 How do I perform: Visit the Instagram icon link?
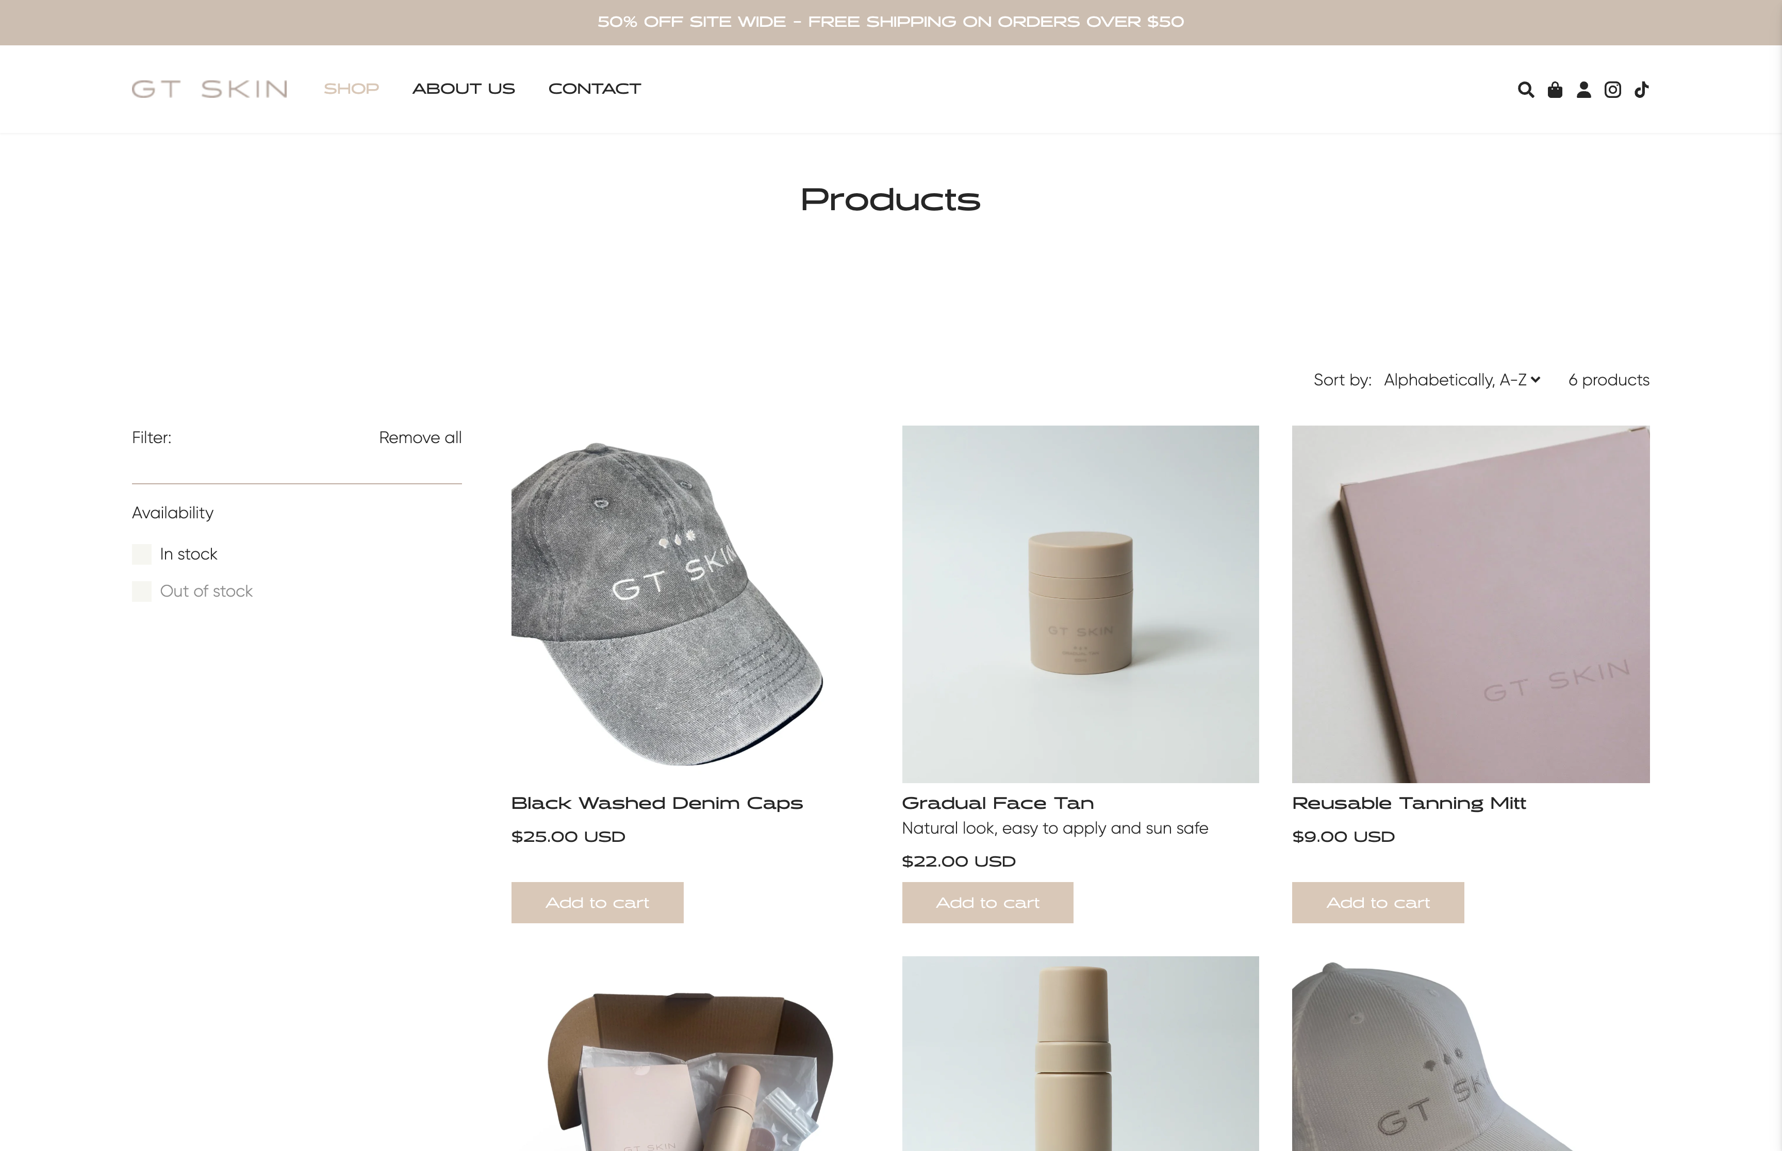pyautogui.click(x=1612, y=90)
